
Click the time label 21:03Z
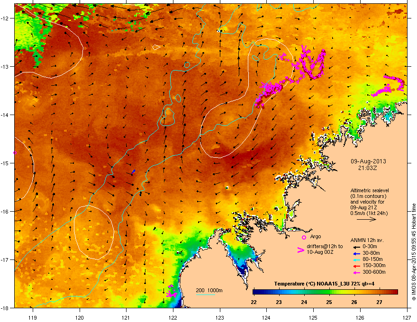click(x=368, y=168)
